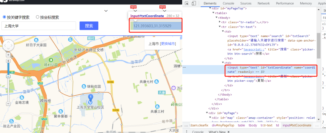Click the 锦秋花园 residential POI icon

point(84,86)
